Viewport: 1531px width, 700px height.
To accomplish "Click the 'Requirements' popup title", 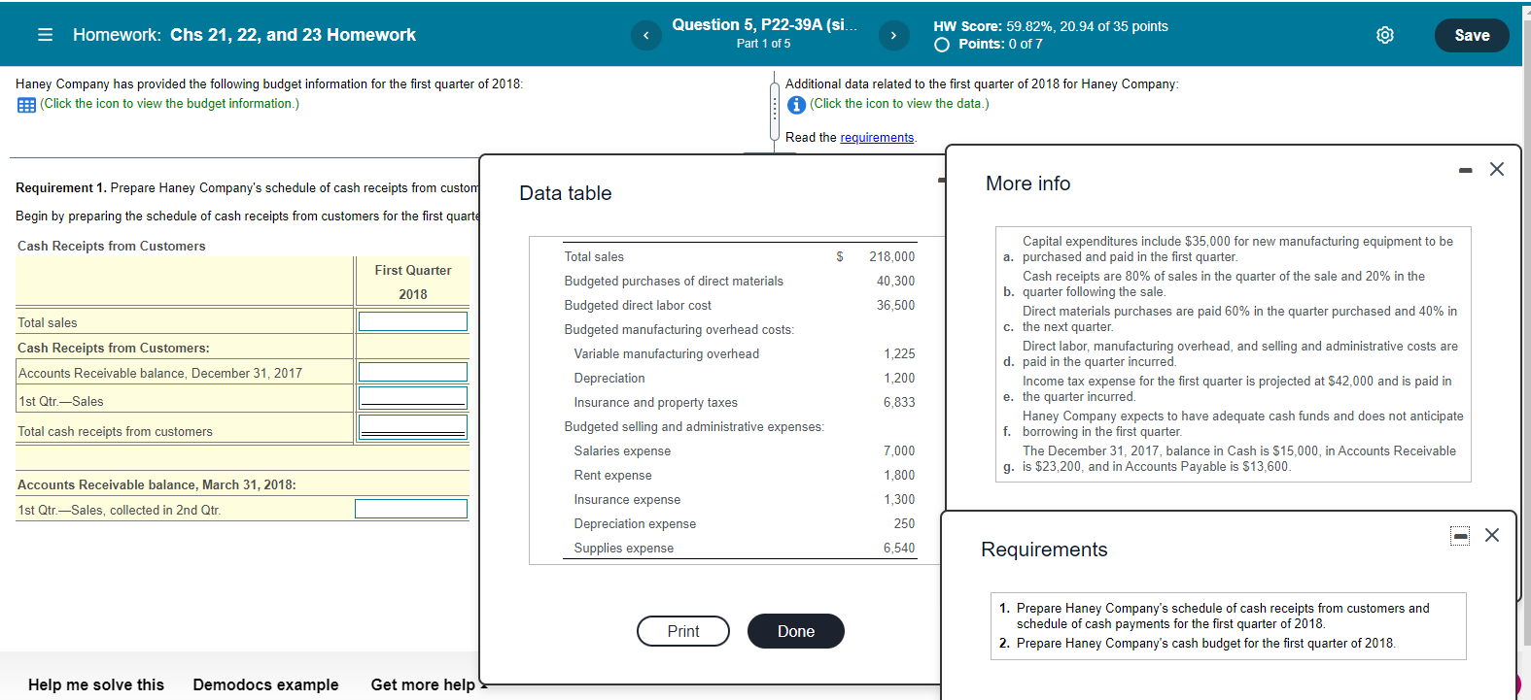I will tap(1044, 550).
